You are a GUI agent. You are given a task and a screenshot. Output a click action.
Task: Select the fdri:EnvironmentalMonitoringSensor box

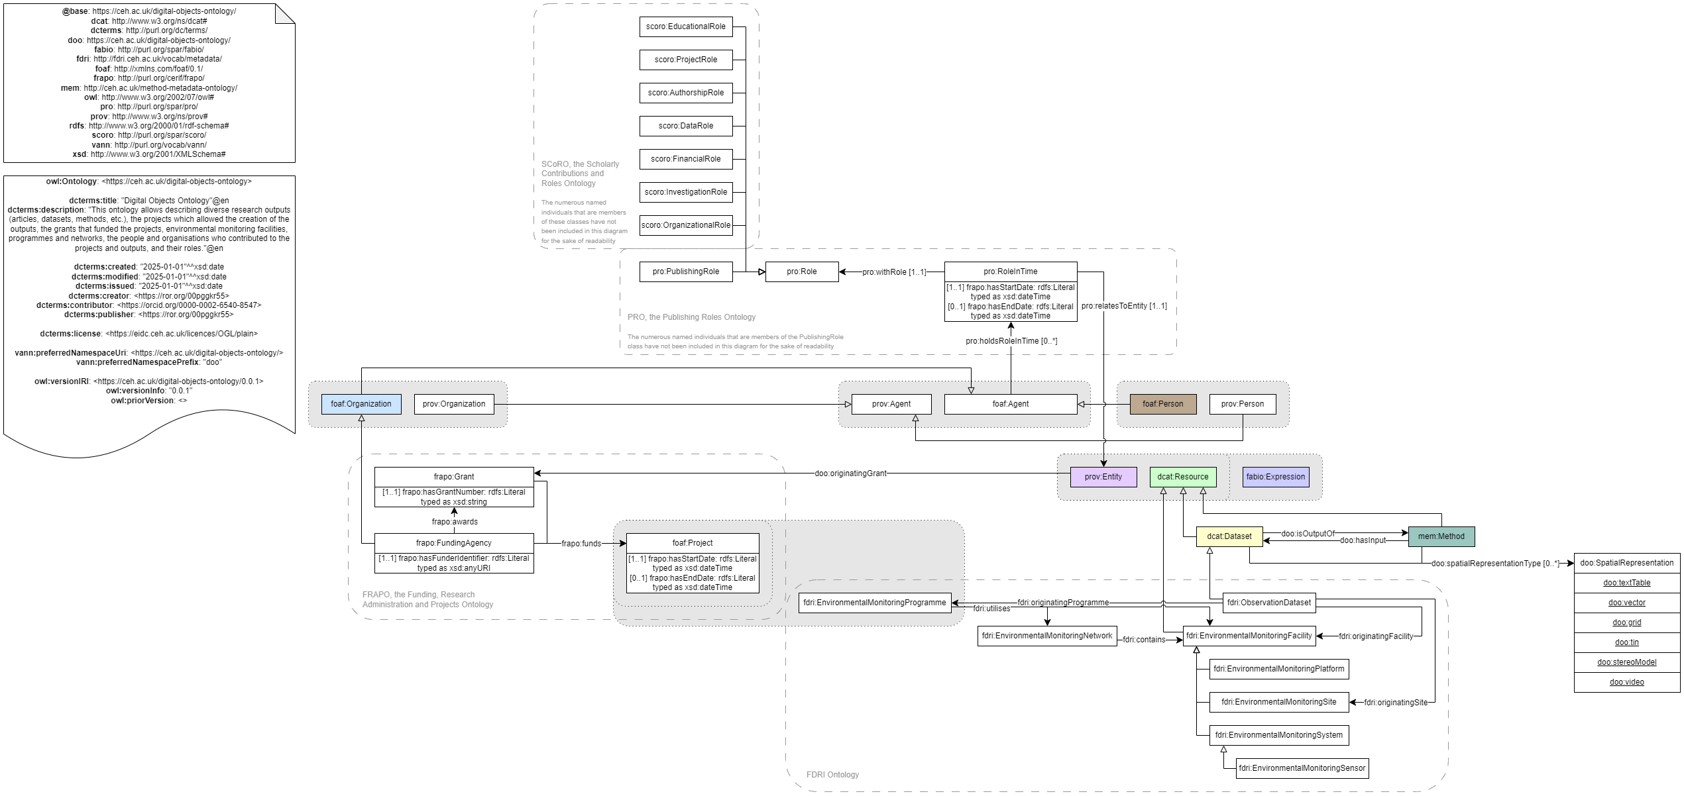coord(1302,768)
